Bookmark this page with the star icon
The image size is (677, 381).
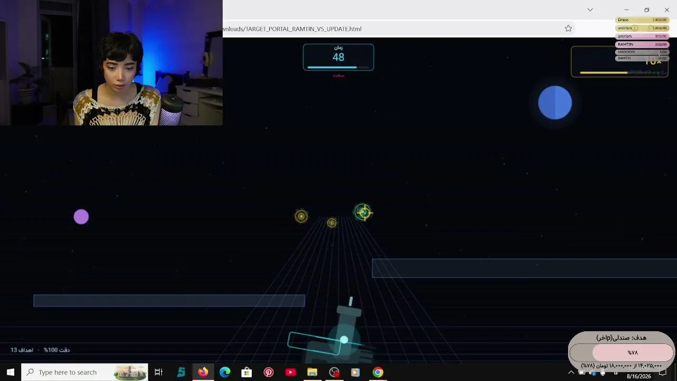point(569,29)
